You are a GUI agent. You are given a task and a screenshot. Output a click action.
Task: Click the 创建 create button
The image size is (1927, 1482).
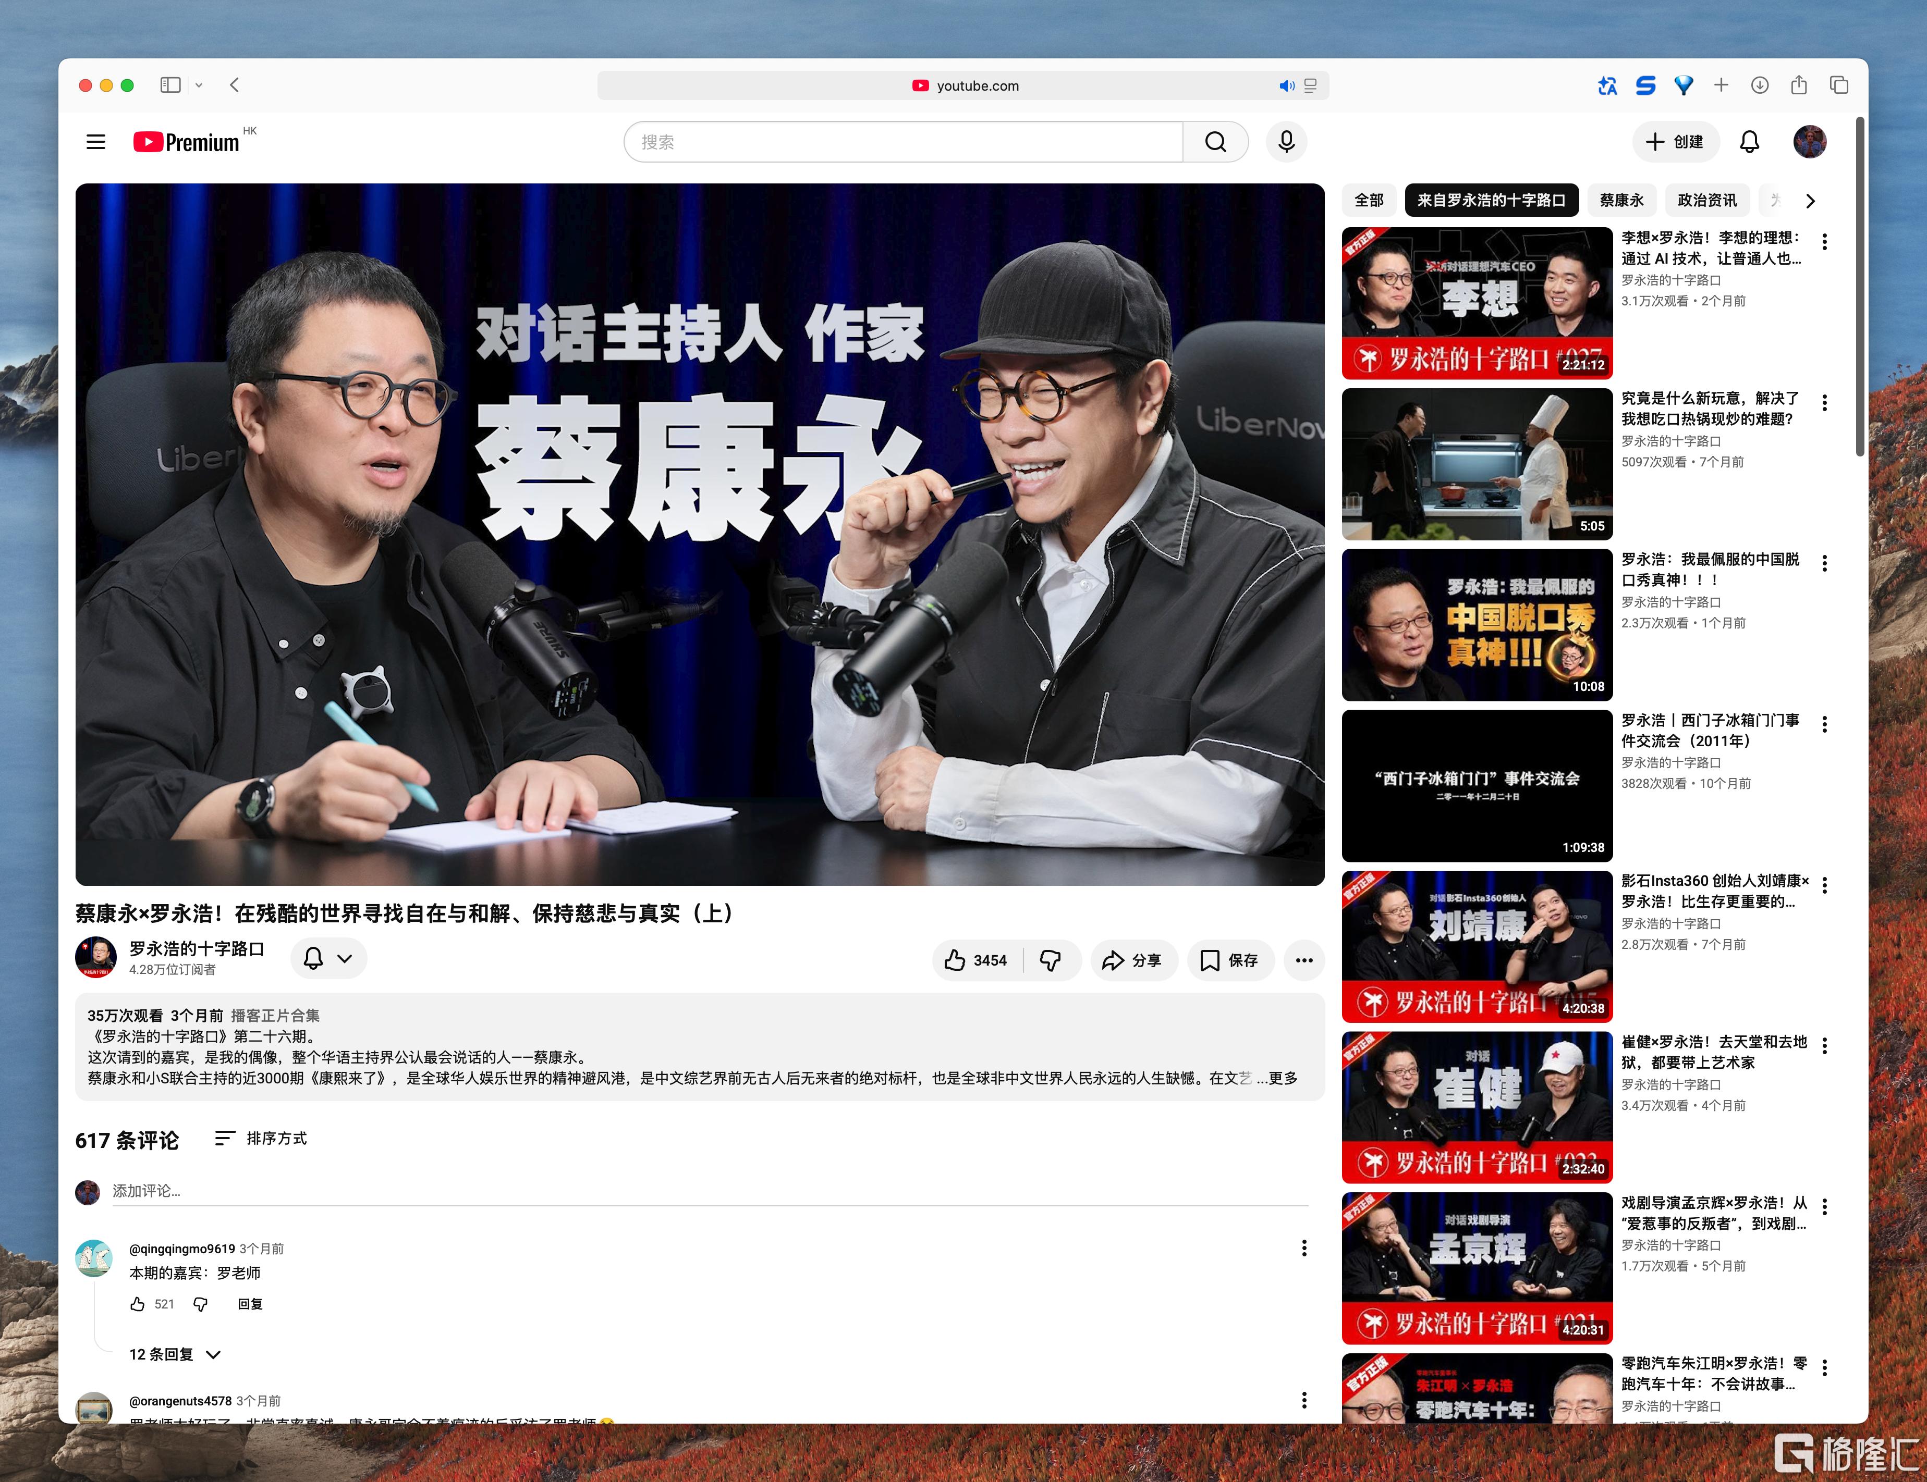pyautogui.click(x=1675, y=142)
